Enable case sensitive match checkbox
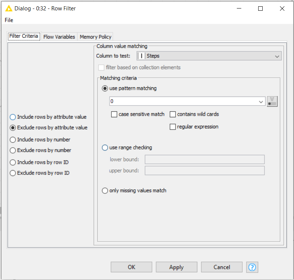The image size is (294, 280). 114,114
